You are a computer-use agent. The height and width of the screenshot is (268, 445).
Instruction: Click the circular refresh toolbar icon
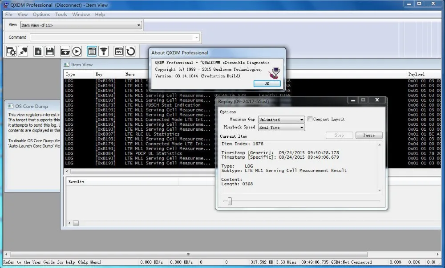tap(130, 52)
